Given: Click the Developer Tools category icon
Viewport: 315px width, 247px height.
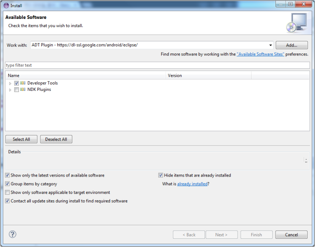Looking at the screenshot, I should pyautogui.click(x=23, y=83).
